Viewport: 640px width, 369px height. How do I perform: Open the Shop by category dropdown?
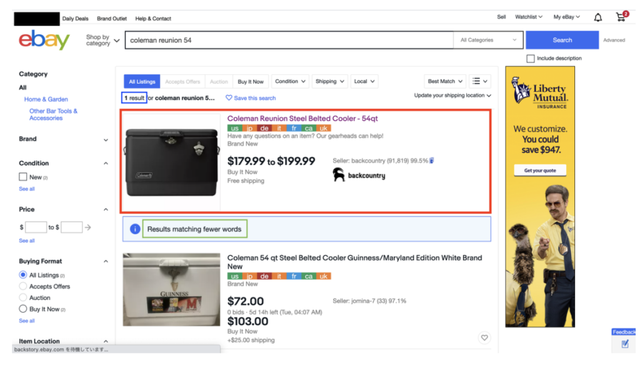tap(102, 40)
